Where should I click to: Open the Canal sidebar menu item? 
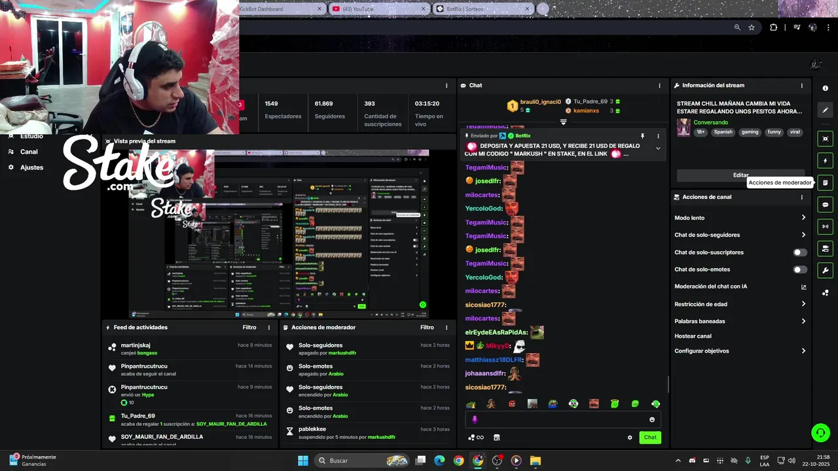29,152
